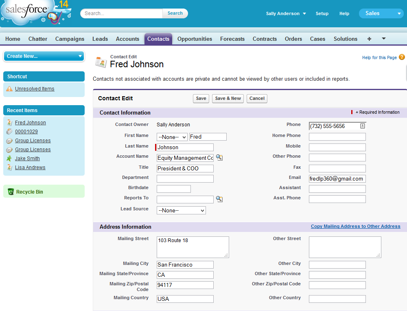Expand the Create New dropdown
Image resolution: width=407 pixels, height=311 pixels.
click(x=44, y=56)
